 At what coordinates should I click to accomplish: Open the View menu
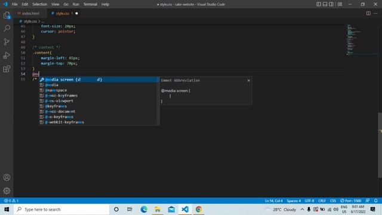pyautogui.click(x=56, y=4)
